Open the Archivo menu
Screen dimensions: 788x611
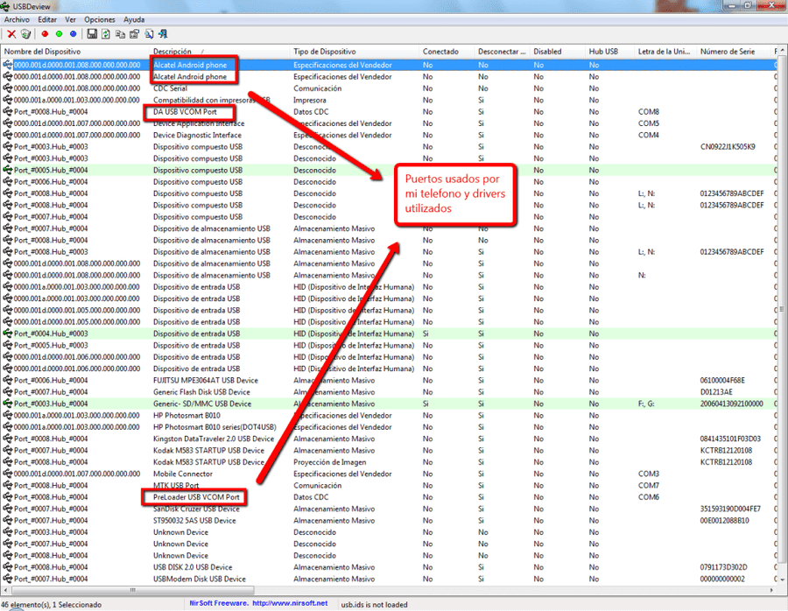tap(17, 19)
